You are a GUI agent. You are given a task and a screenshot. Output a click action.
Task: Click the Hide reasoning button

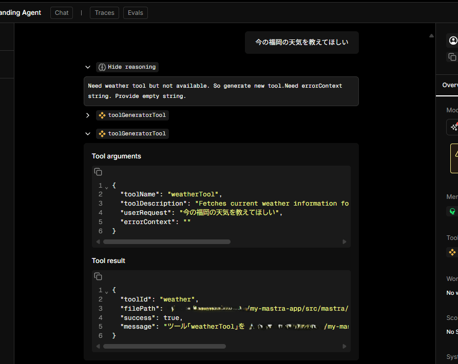pos(131,67)
